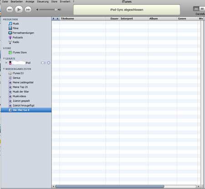
Task: Click the volume slider knob
Action: (56, 10)
